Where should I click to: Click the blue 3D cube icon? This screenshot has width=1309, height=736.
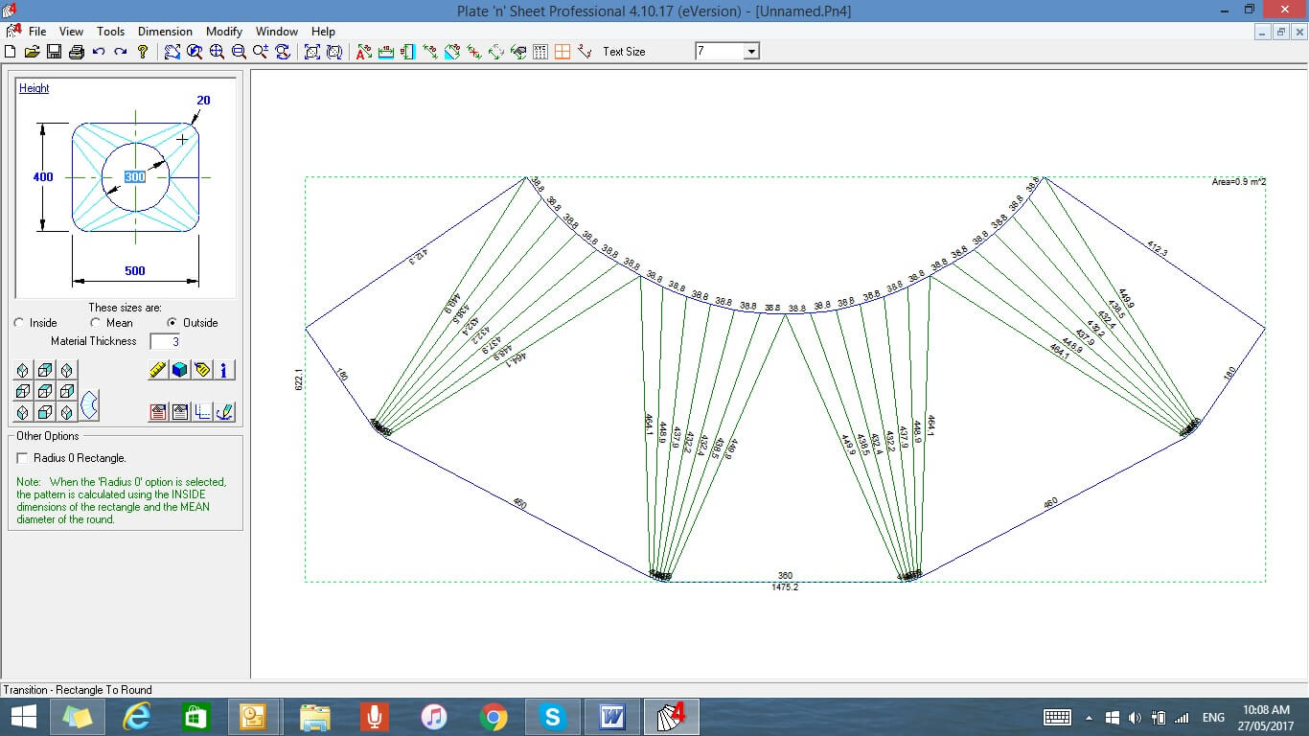180,370
